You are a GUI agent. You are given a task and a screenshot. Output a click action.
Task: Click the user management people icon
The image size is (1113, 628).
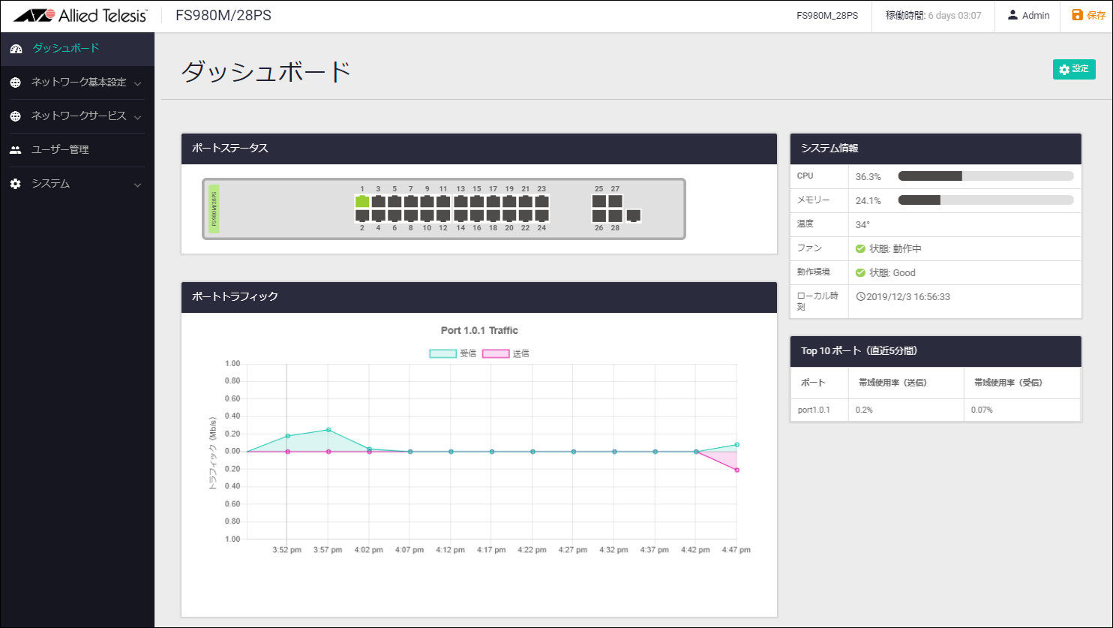pyautogui.click(x=16, y=150)
